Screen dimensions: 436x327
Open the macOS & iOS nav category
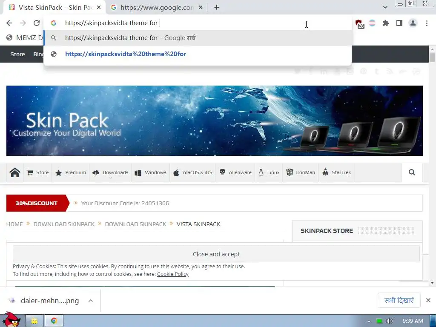click(193, 173)
